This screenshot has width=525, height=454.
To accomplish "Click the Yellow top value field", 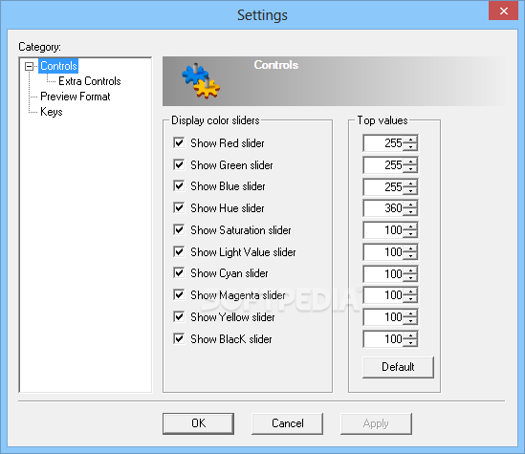I will click(383, 316).
